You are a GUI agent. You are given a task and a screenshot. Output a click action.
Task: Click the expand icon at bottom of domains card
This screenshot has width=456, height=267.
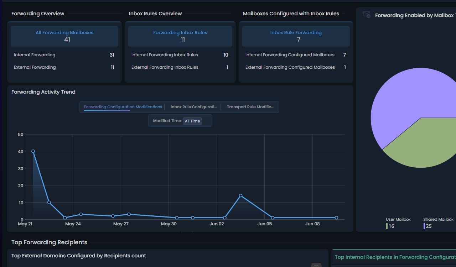click(x=316, y=266)
